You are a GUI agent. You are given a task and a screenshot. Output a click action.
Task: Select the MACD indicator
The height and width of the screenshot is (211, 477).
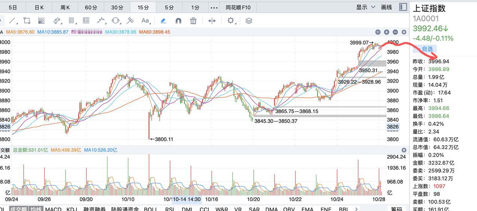53,209
